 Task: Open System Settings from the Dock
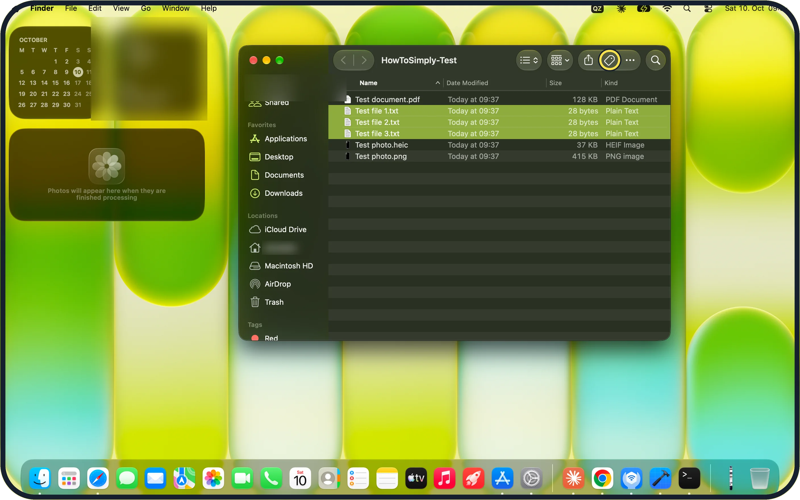click(x=531, y=478)
